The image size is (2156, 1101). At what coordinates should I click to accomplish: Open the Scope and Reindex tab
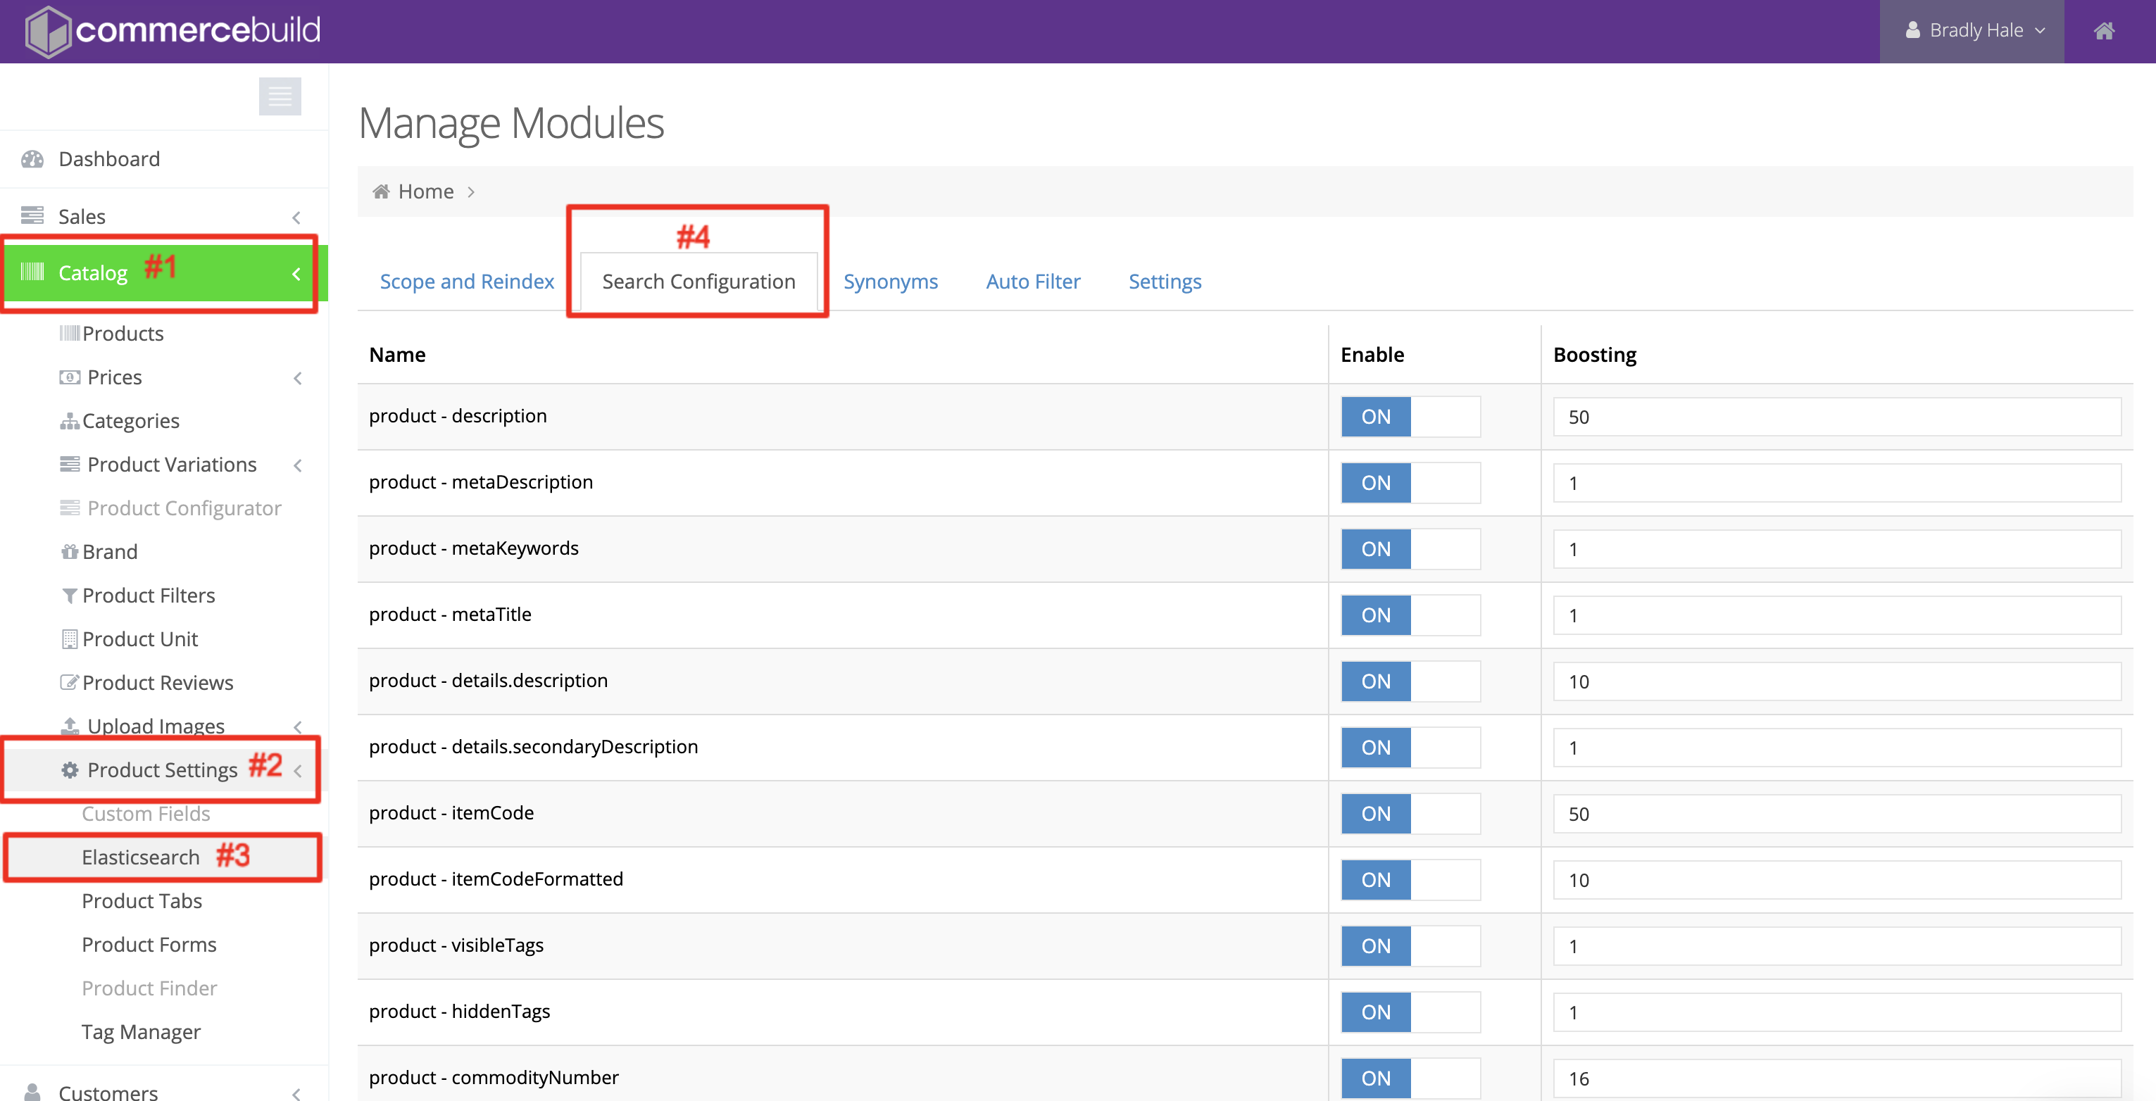click(x=466, y=281)
